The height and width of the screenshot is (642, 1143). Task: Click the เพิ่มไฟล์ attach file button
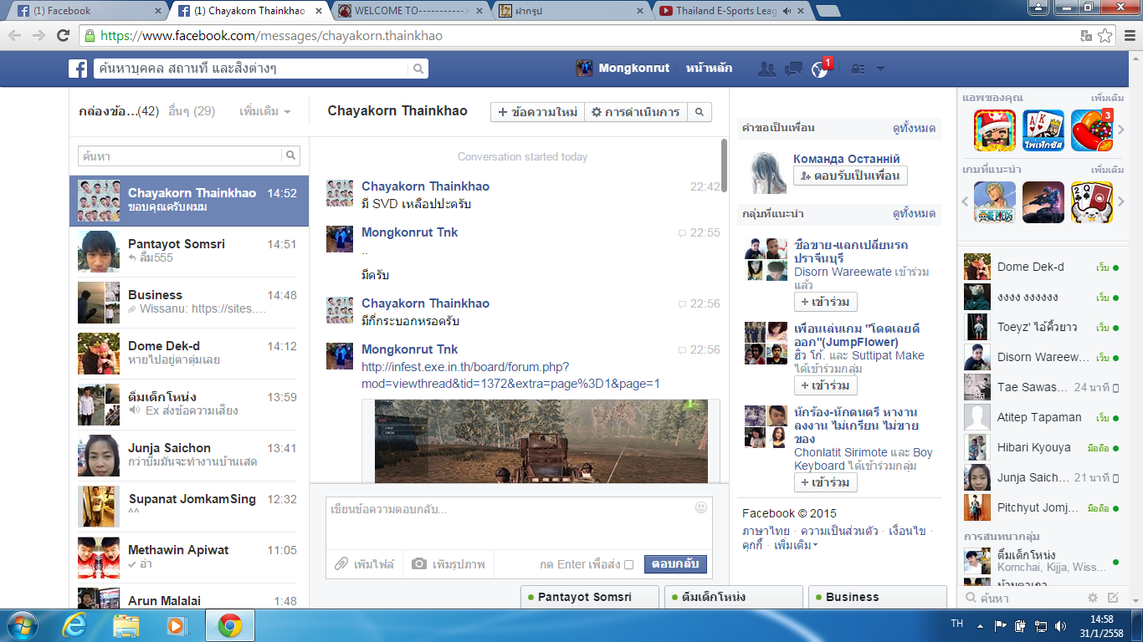(365, 564)
